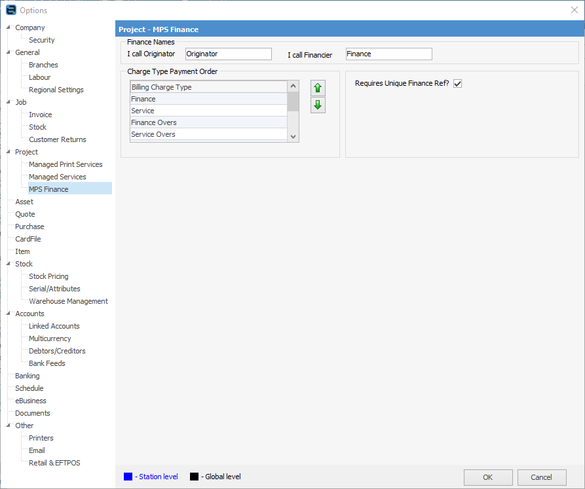Click the Options window app icon
Screen dimensions: 585x489
10,10
